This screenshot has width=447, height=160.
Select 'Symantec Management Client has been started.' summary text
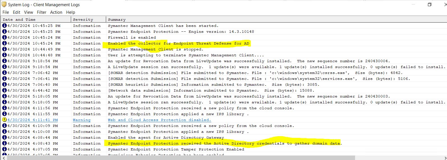[163, 26]
